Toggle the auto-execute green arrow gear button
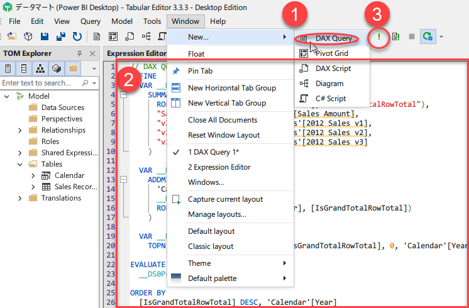This screenshot has width=469, height=308. (428, 36)
